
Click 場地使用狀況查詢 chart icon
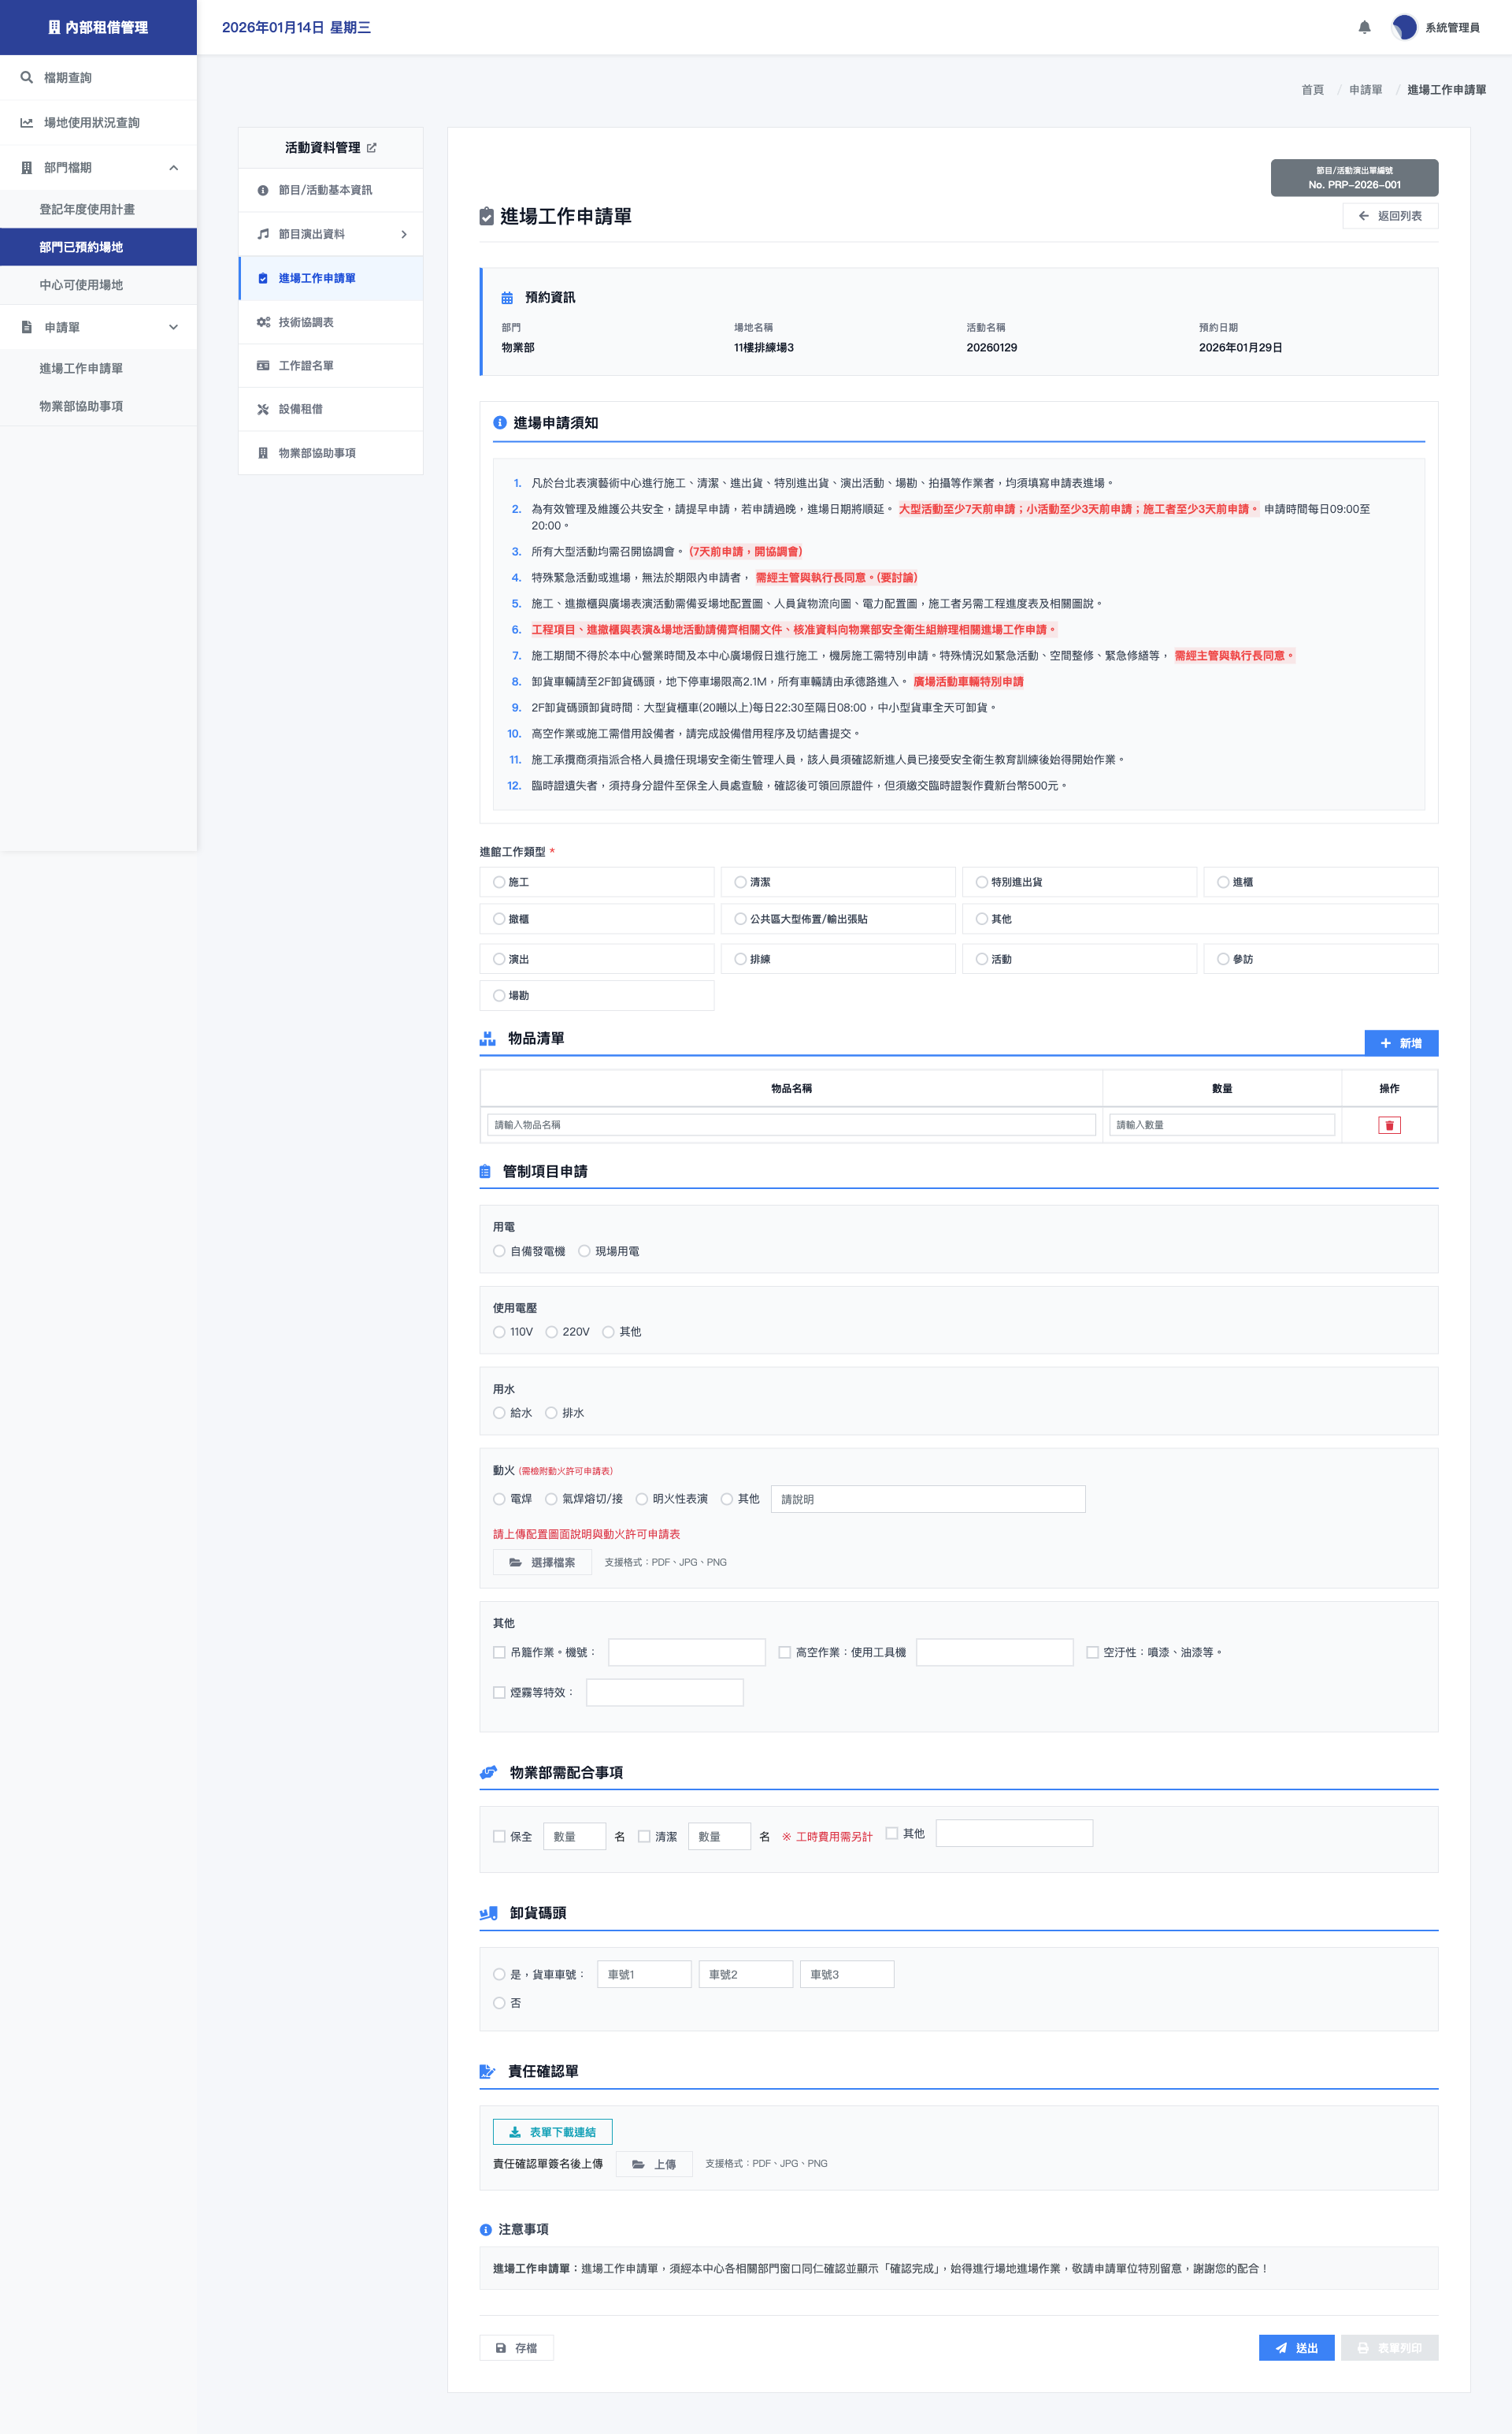tap(27, 122)
